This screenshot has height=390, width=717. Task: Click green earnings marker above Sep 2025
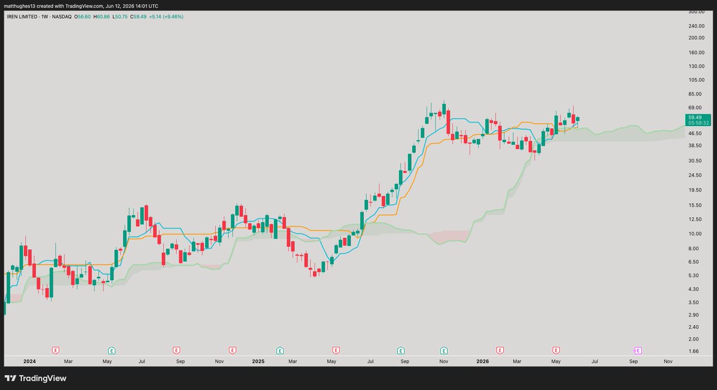401,350
